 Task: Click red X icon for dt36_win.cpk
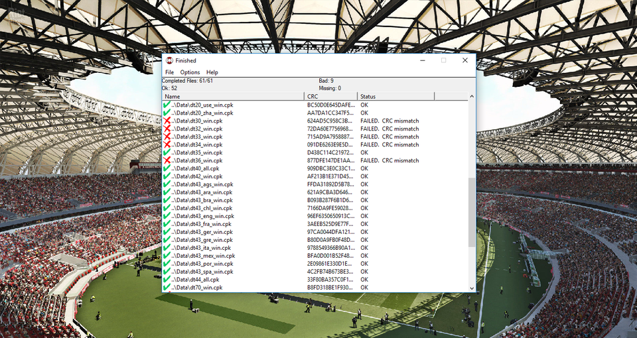(x=167, y=160)
